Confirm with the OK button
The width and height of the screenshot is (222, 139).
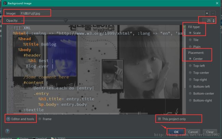(176, 132)
